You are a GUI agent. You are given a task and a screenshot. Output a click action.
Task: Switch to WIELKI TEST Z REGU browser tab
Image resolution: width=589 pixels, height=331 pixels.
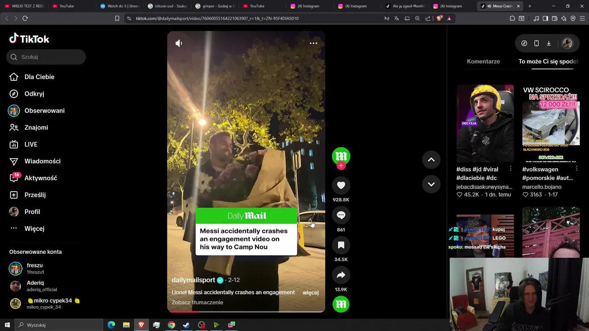point(24,6)
